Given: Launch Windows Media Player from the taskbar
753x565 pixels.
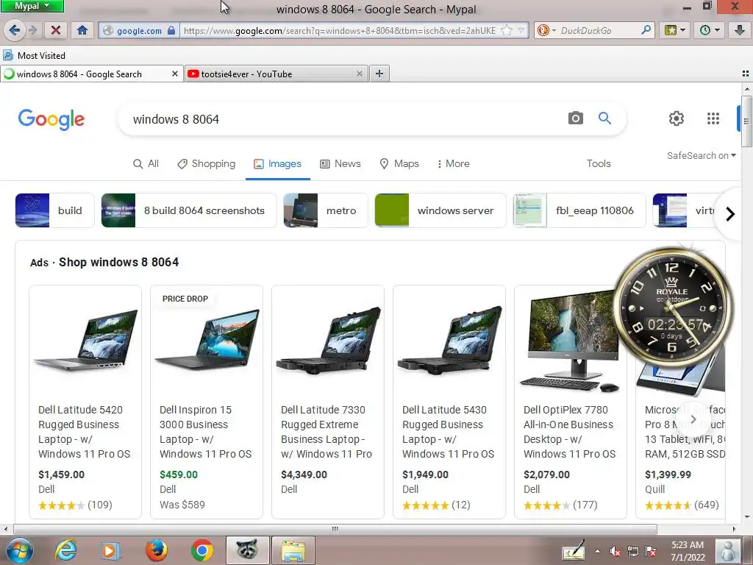Looking at the screenshot, I should tap(110, 550).
